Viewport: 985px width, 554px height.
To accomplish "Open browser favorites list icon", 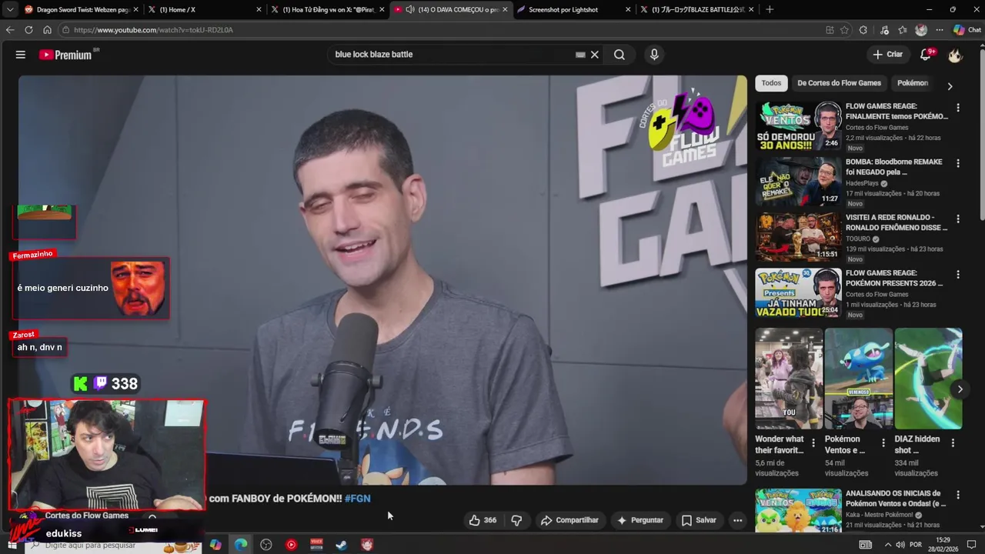I will (903, 30).
